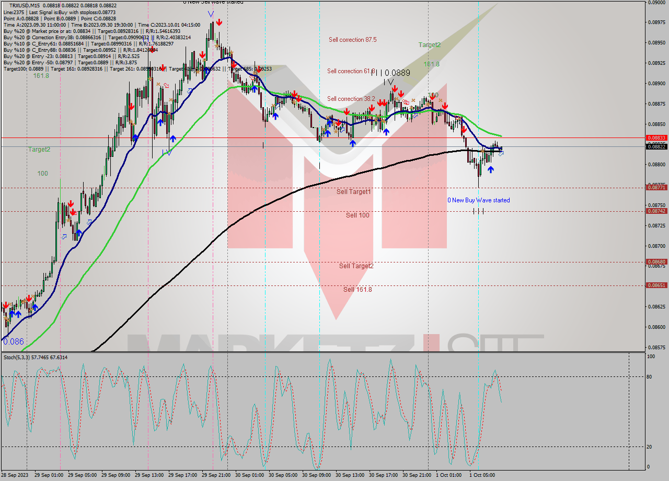This screenshot has width=669, height=481.
Task: Click the TRXUSD,M15 chart title
Action: pyautogui.click(x=24, y=5)
